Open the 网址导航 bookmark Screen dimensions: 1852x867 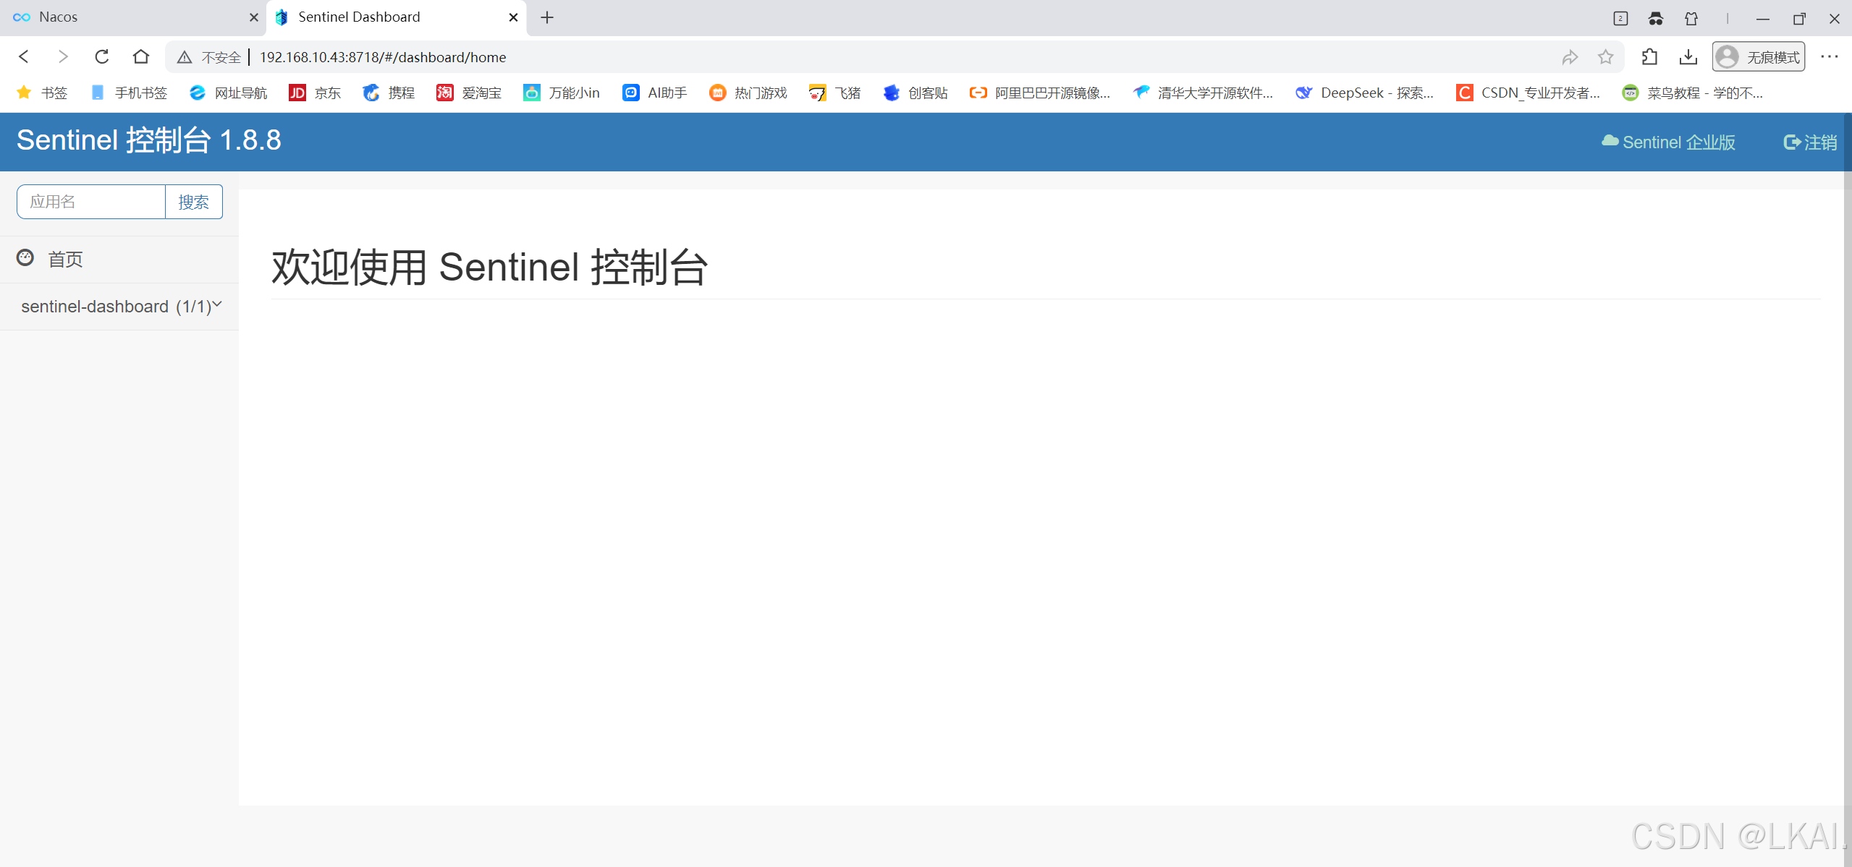229,93
